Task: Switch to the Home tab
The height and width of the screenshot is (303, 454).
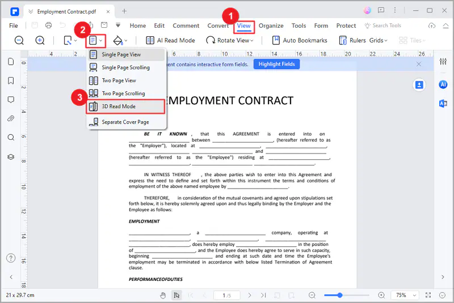Action: point(138,25)
